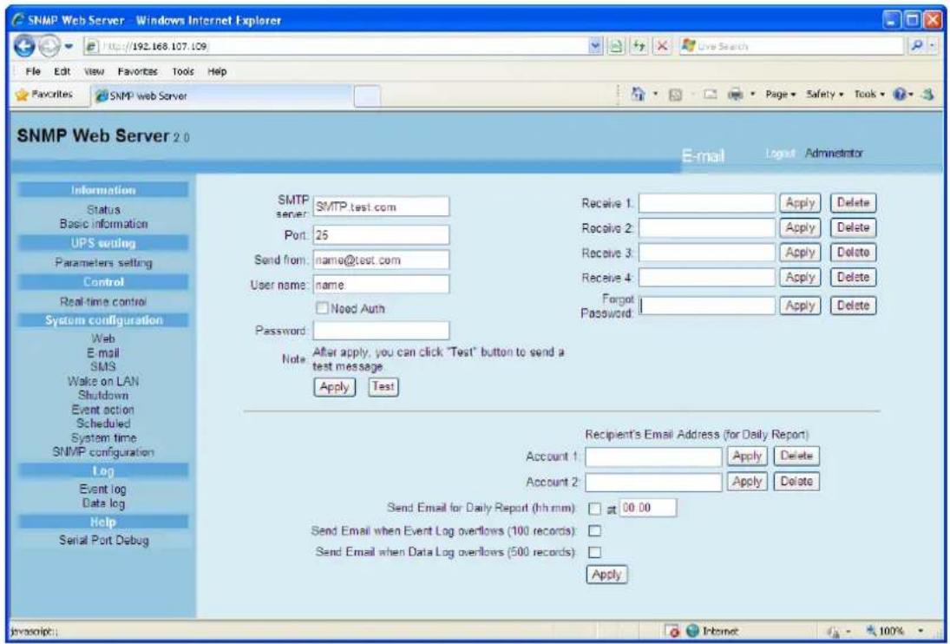
Task: Click the SMTP server input field
Action: [x=381, y=207]
